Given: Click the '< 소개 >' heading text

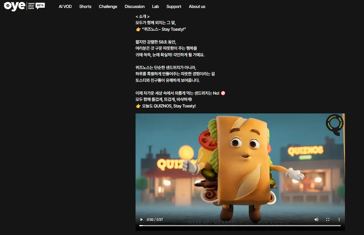Looking at the screenshot, I should [143, 17].
